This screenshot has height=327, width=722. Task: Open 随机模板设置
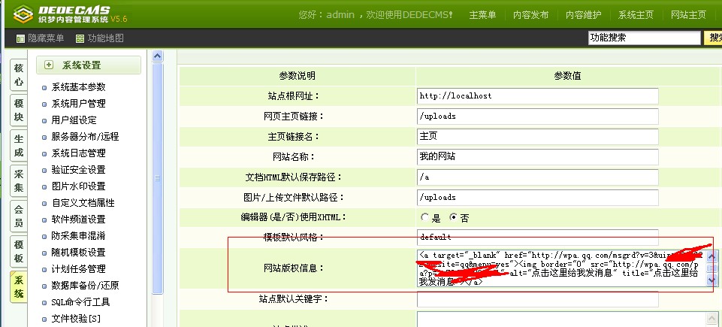78,253
